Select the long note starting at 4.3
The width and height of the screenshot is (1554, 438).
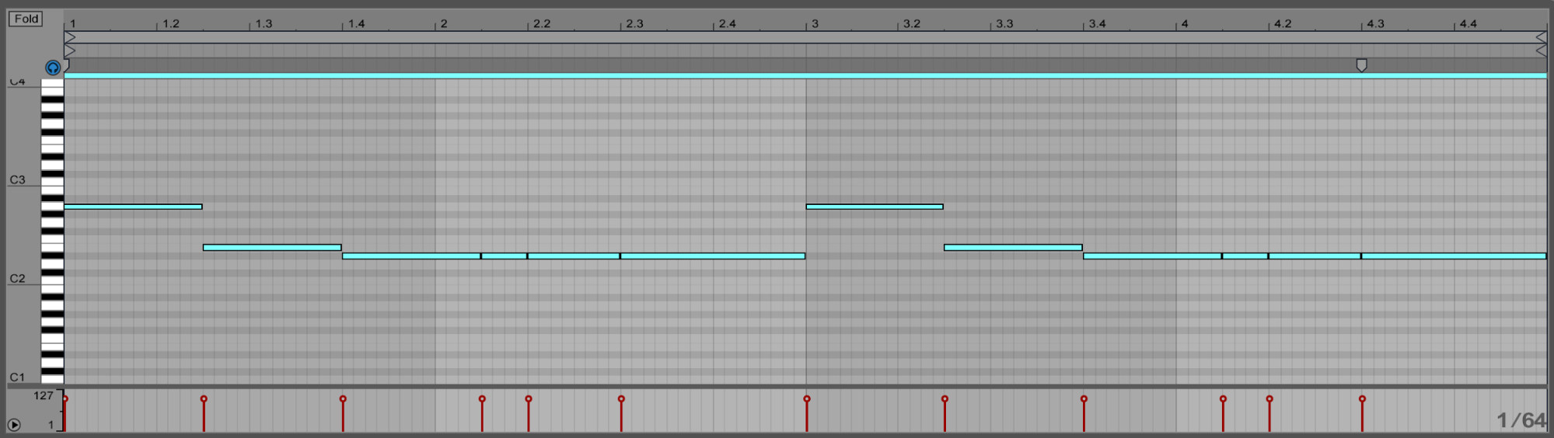pos(1454,256)
